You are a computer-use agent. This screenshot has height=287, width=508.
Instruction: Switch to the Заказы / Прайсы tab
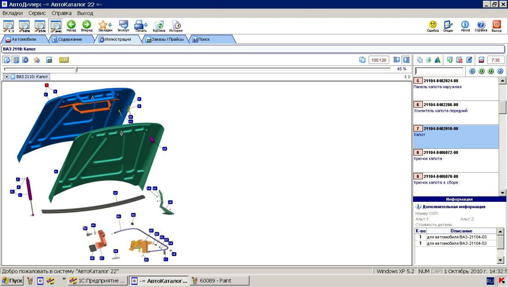pyautogui.click(x=165, y=39)
